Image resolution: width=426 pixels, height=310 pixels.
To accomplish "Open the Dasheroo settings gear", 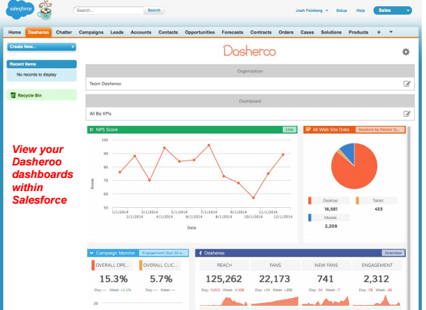I will click(406, 52).
